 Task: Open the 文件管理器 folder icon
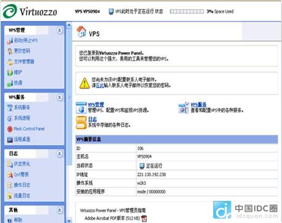coord(10,62)
